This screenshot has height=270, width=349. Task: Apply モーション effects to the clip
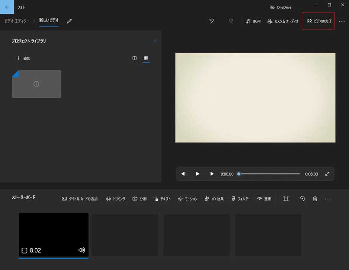coord(188,199)
